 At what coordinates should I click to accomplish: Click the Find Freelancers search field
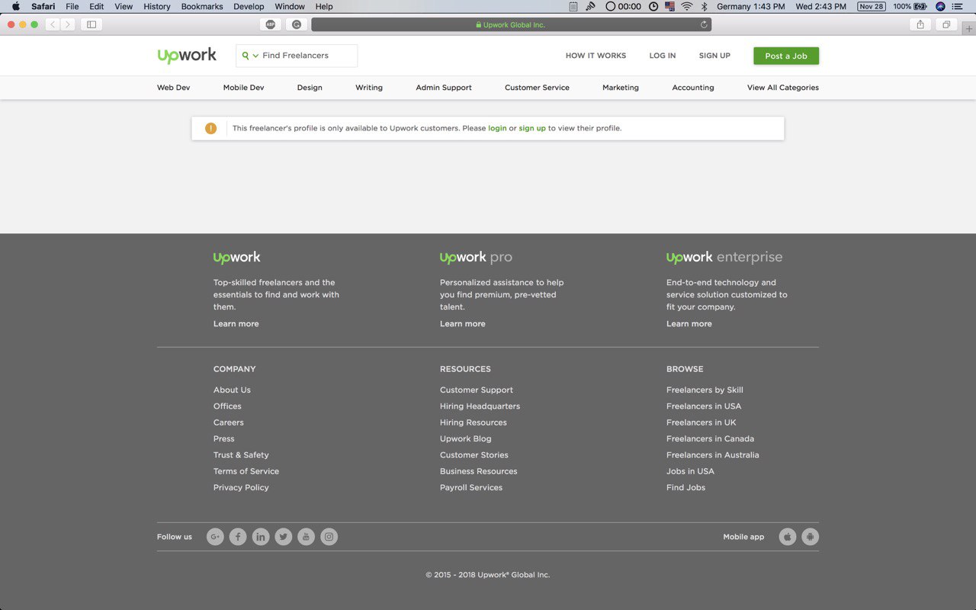coord(297,56)
